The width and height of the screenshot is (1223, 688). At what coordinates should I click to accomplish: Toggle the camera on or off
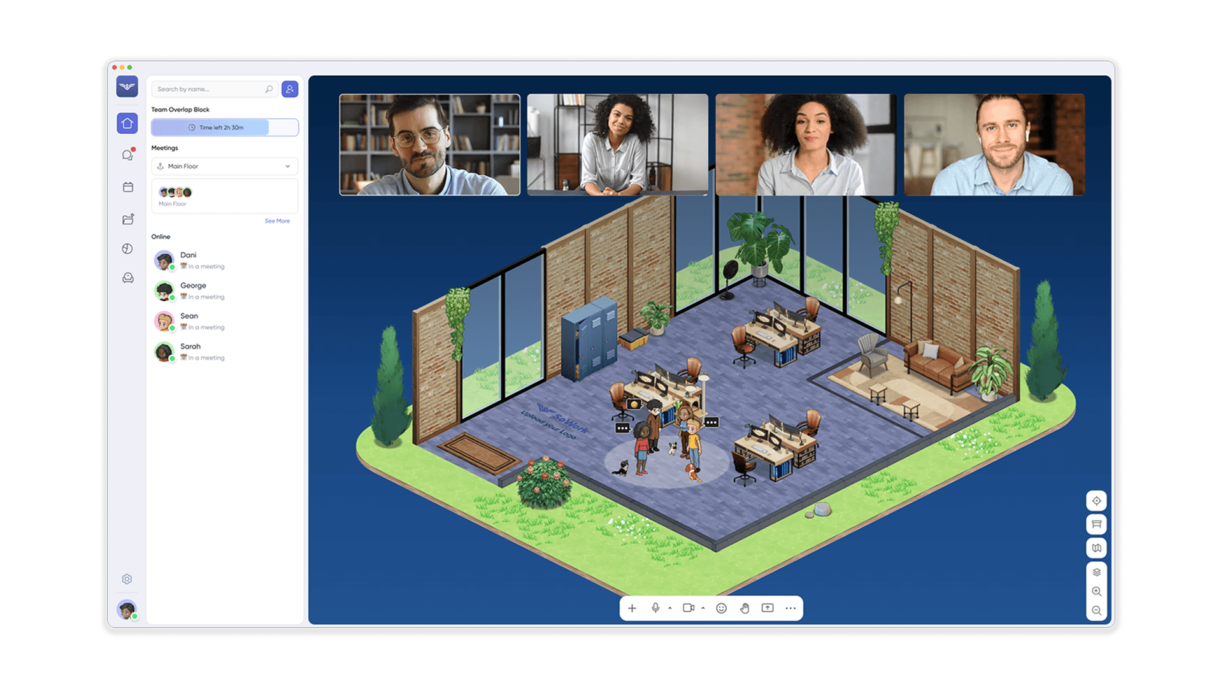click(688, 608)
